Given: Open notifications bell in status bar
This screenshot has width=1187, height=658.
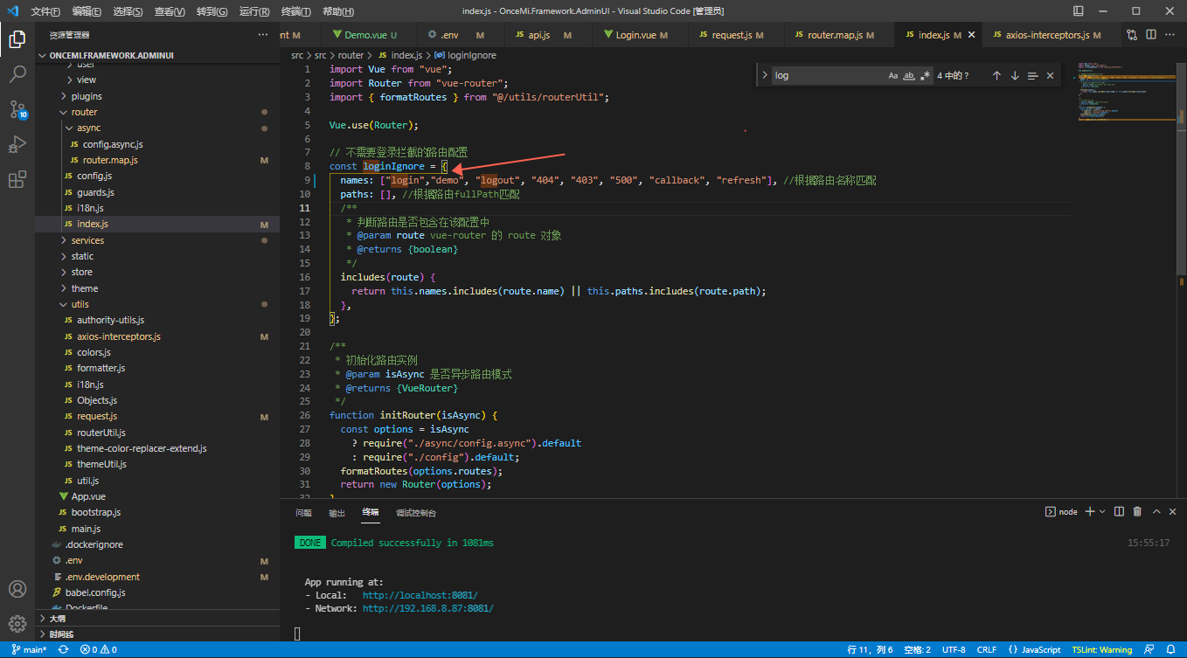Looking at the screenshot, I should coord(1172,650).
